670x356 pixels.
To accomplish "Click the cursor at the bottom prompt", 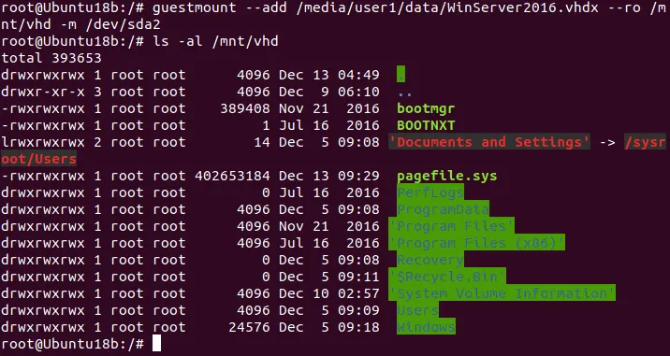I will tap(156, 344).
